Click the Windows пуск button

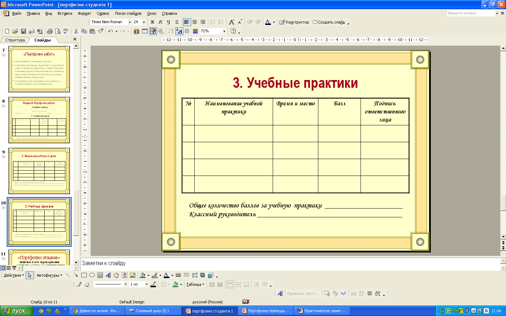click(x=17, y=311)
